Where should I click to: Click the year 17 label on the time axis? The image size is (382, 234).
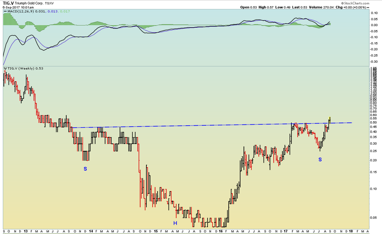point(286,231)
